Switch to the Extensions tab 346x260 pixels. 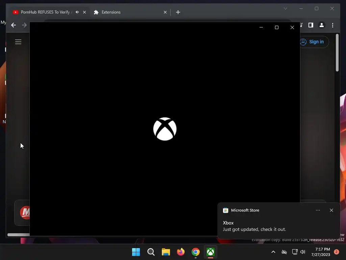pyautogui.click(x=111, y=12)
